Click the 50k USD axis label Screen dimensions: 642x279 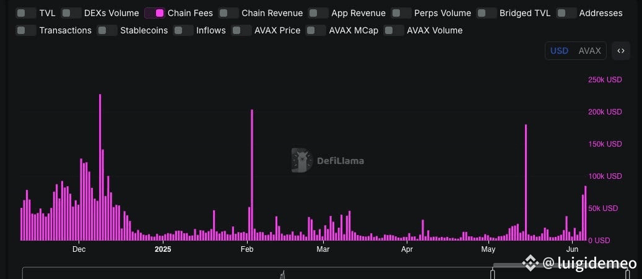(x=603, y=208)
